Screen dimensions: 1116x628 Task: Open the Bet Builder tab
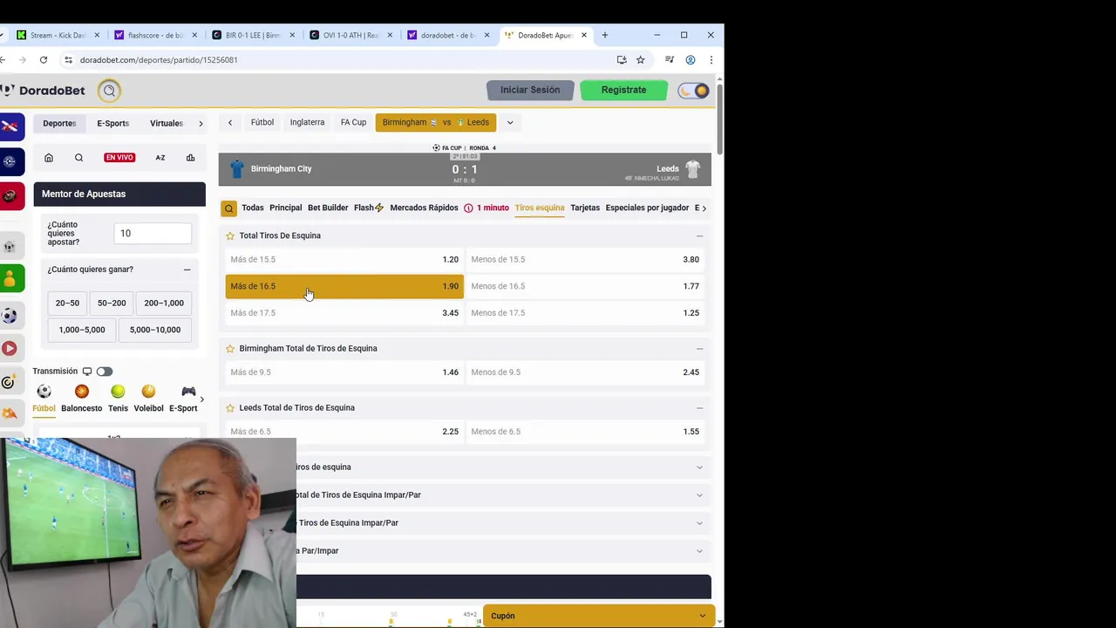tap(328, 208)
